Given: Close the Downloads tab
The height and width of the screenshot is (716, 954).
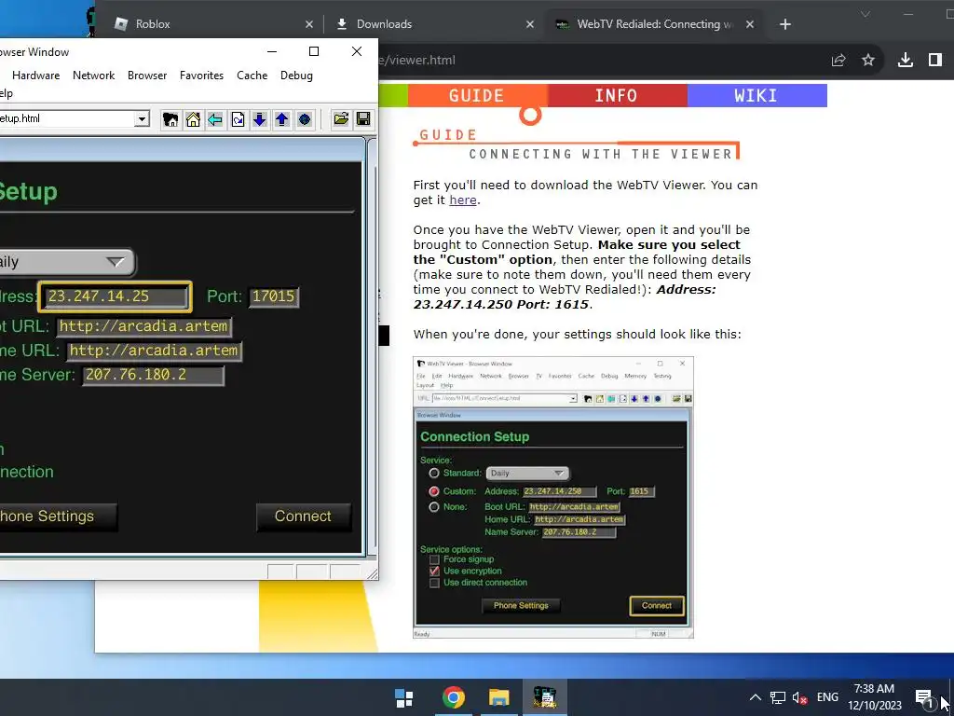Looking at the screenshot, I should [x=530, y=24].
